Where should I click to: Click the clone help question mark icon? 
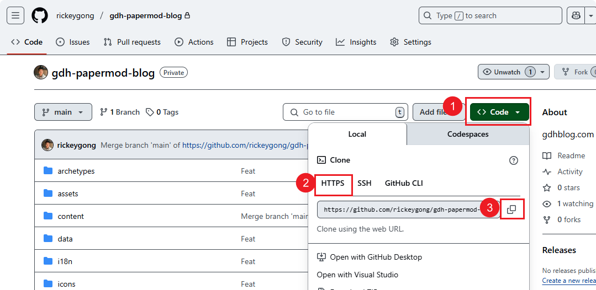(x=513, y=160)
